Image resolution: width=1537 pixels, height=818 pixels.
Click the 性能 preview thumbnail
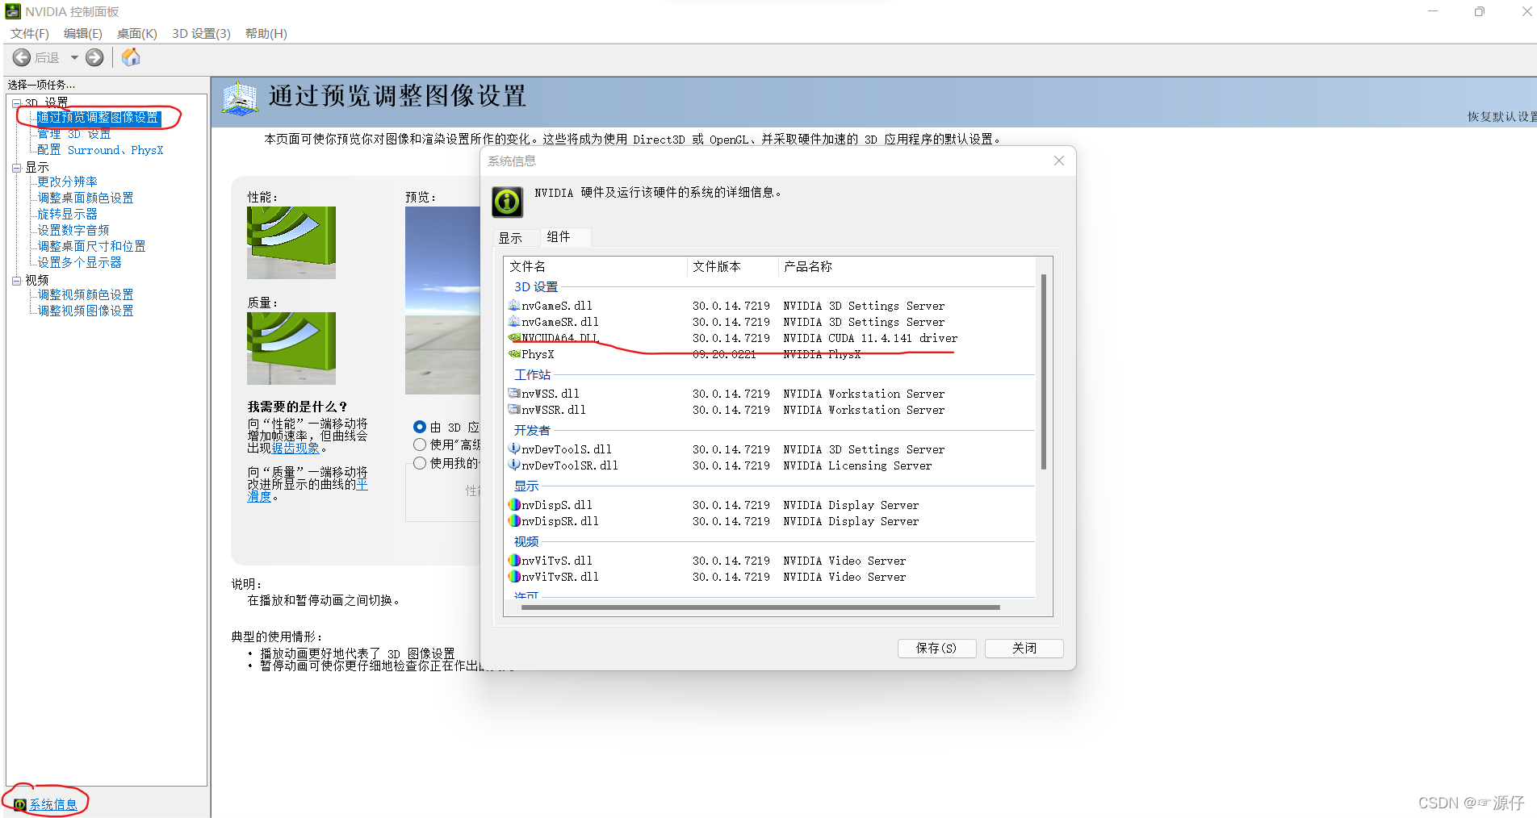point(291,243)
